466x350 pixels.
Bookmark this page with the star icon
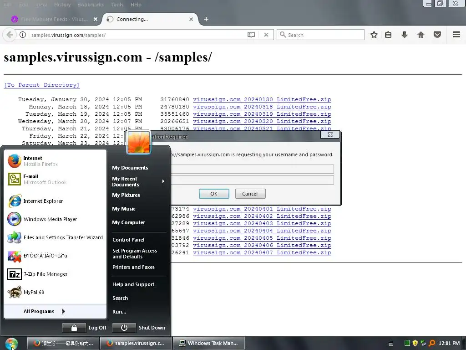tap(374, 35)
